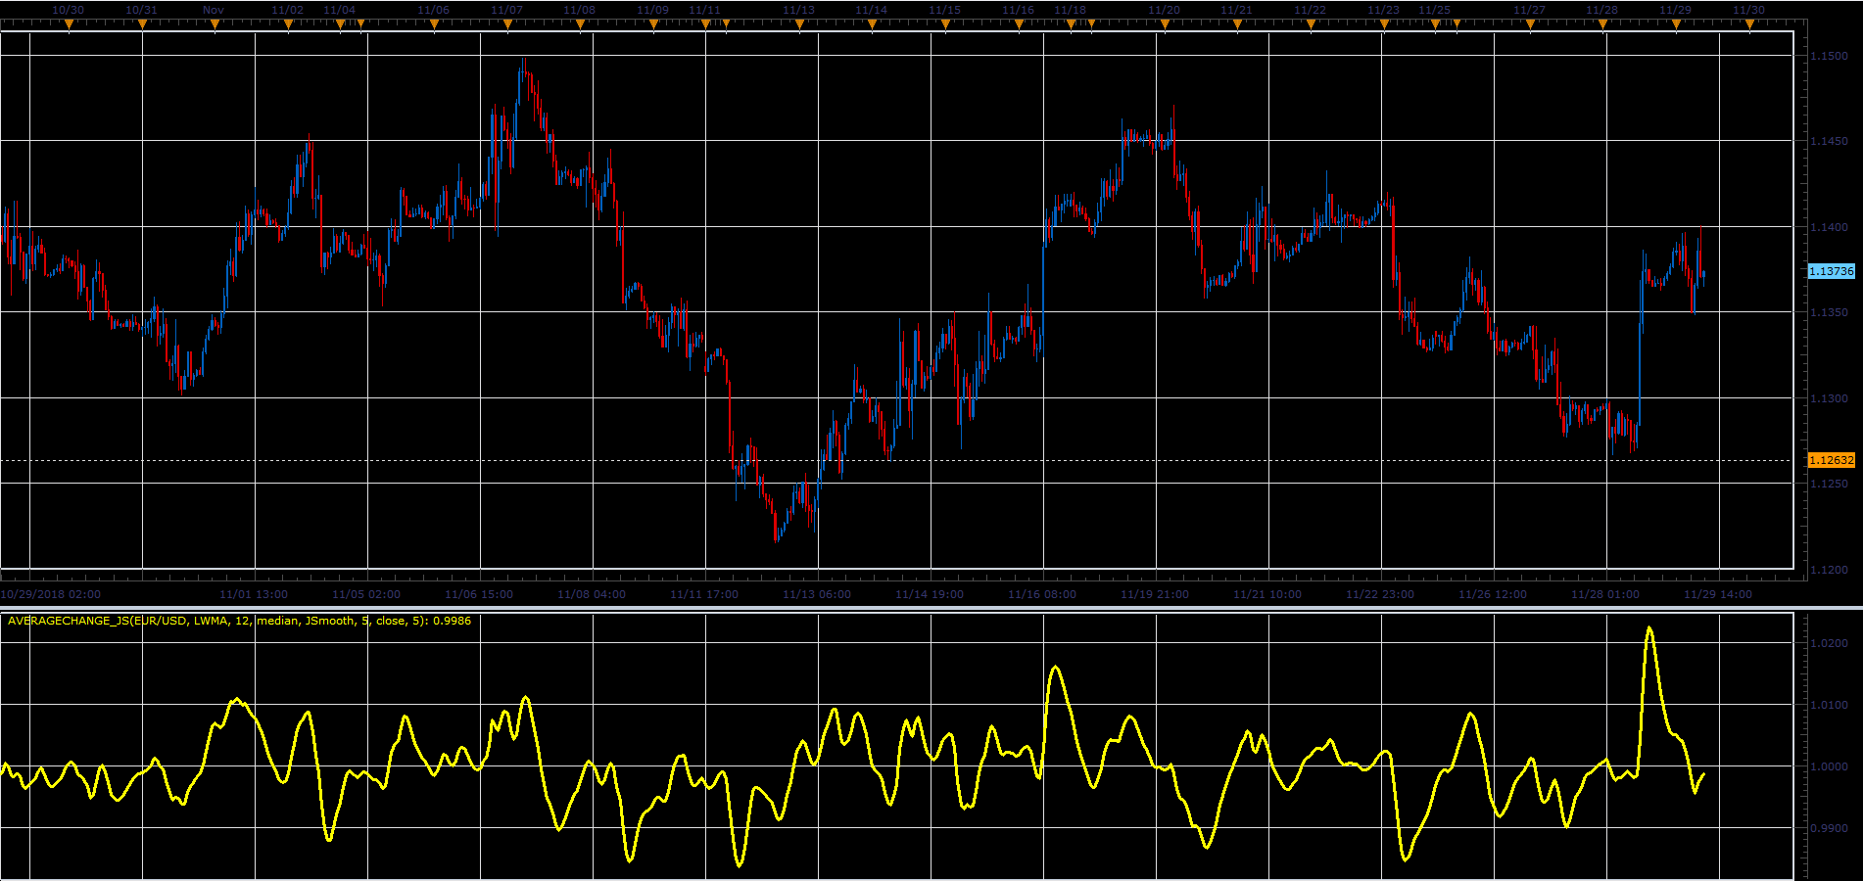
Task: Click the 1.1200 label on price axis
Action: pyautogui.click(x=1829, y=570)
